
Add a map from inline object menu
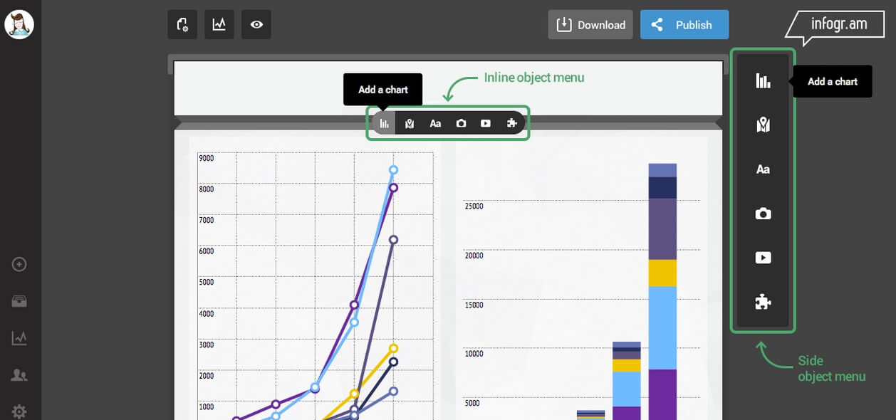coord(410,123)
